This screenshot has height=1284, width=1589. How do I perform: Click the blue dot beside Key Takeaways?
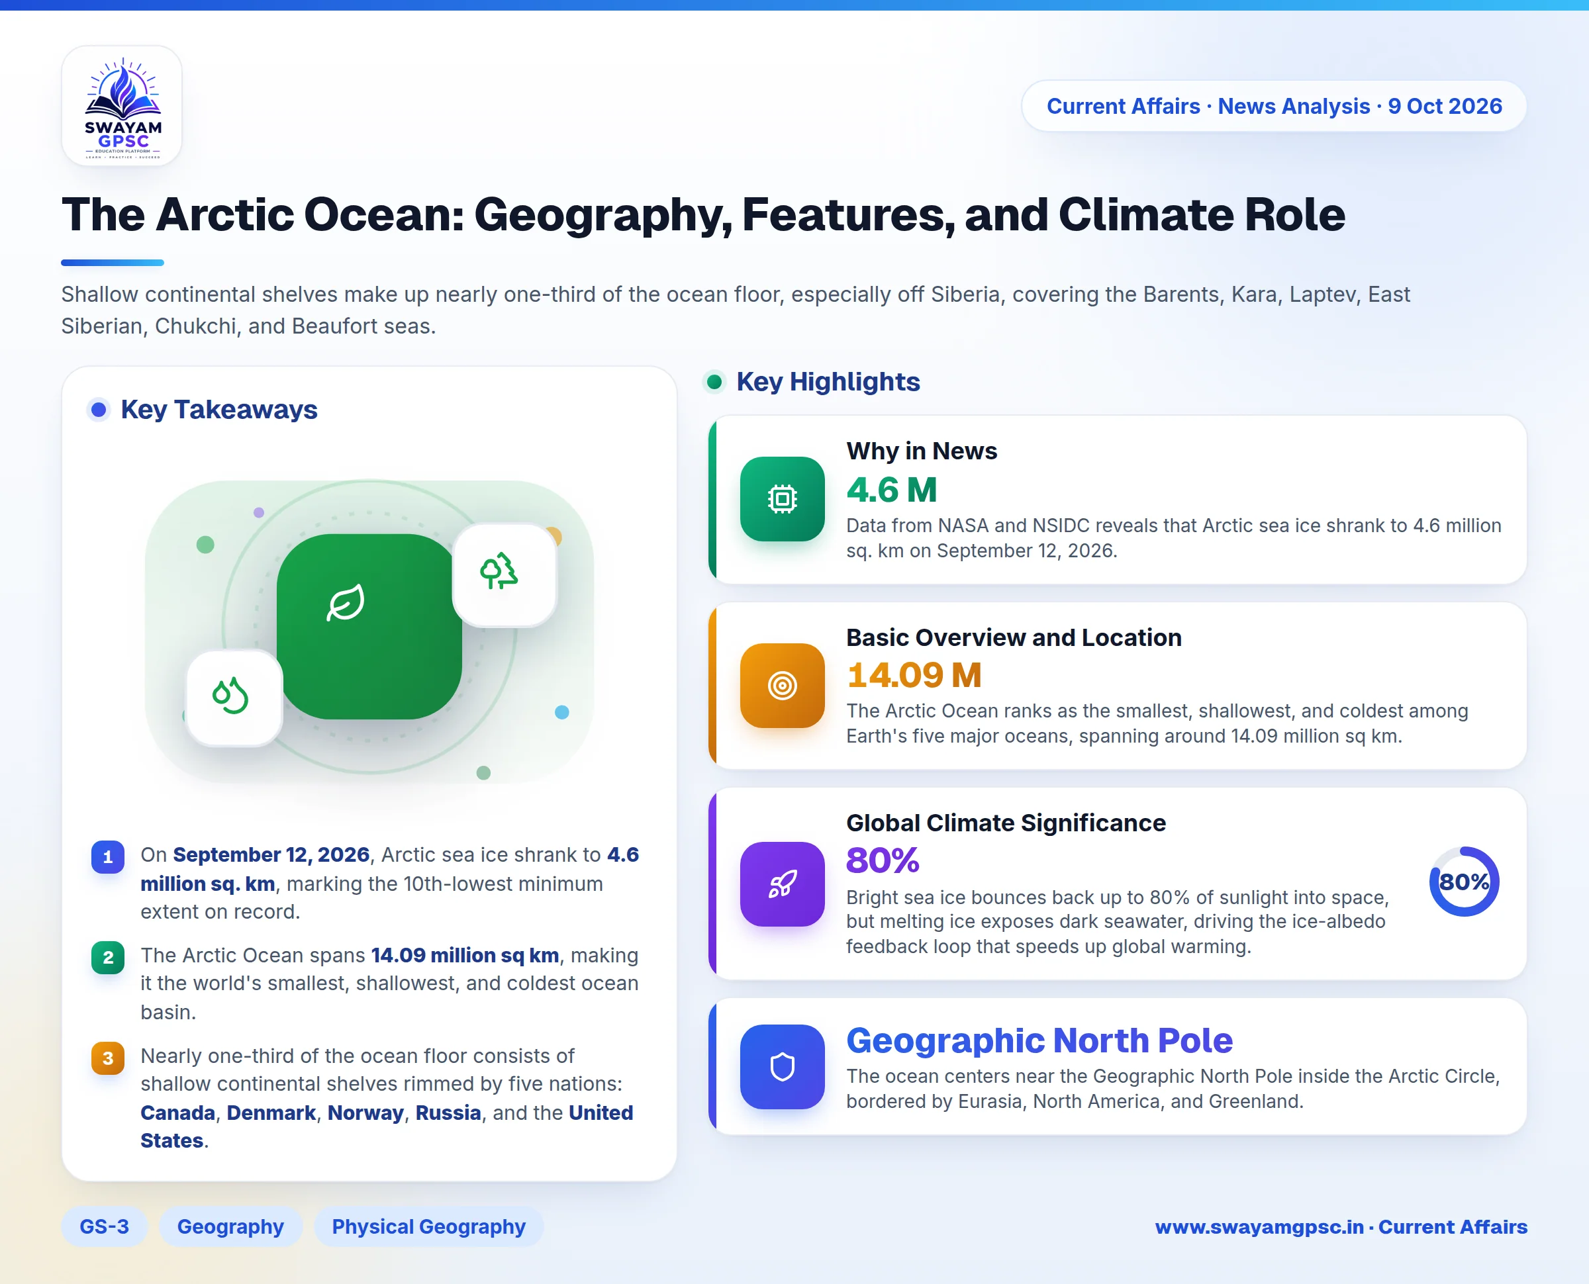tap(99, 410)
